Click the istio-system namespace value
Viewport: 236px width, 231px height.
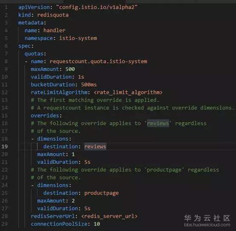point(78,38)
